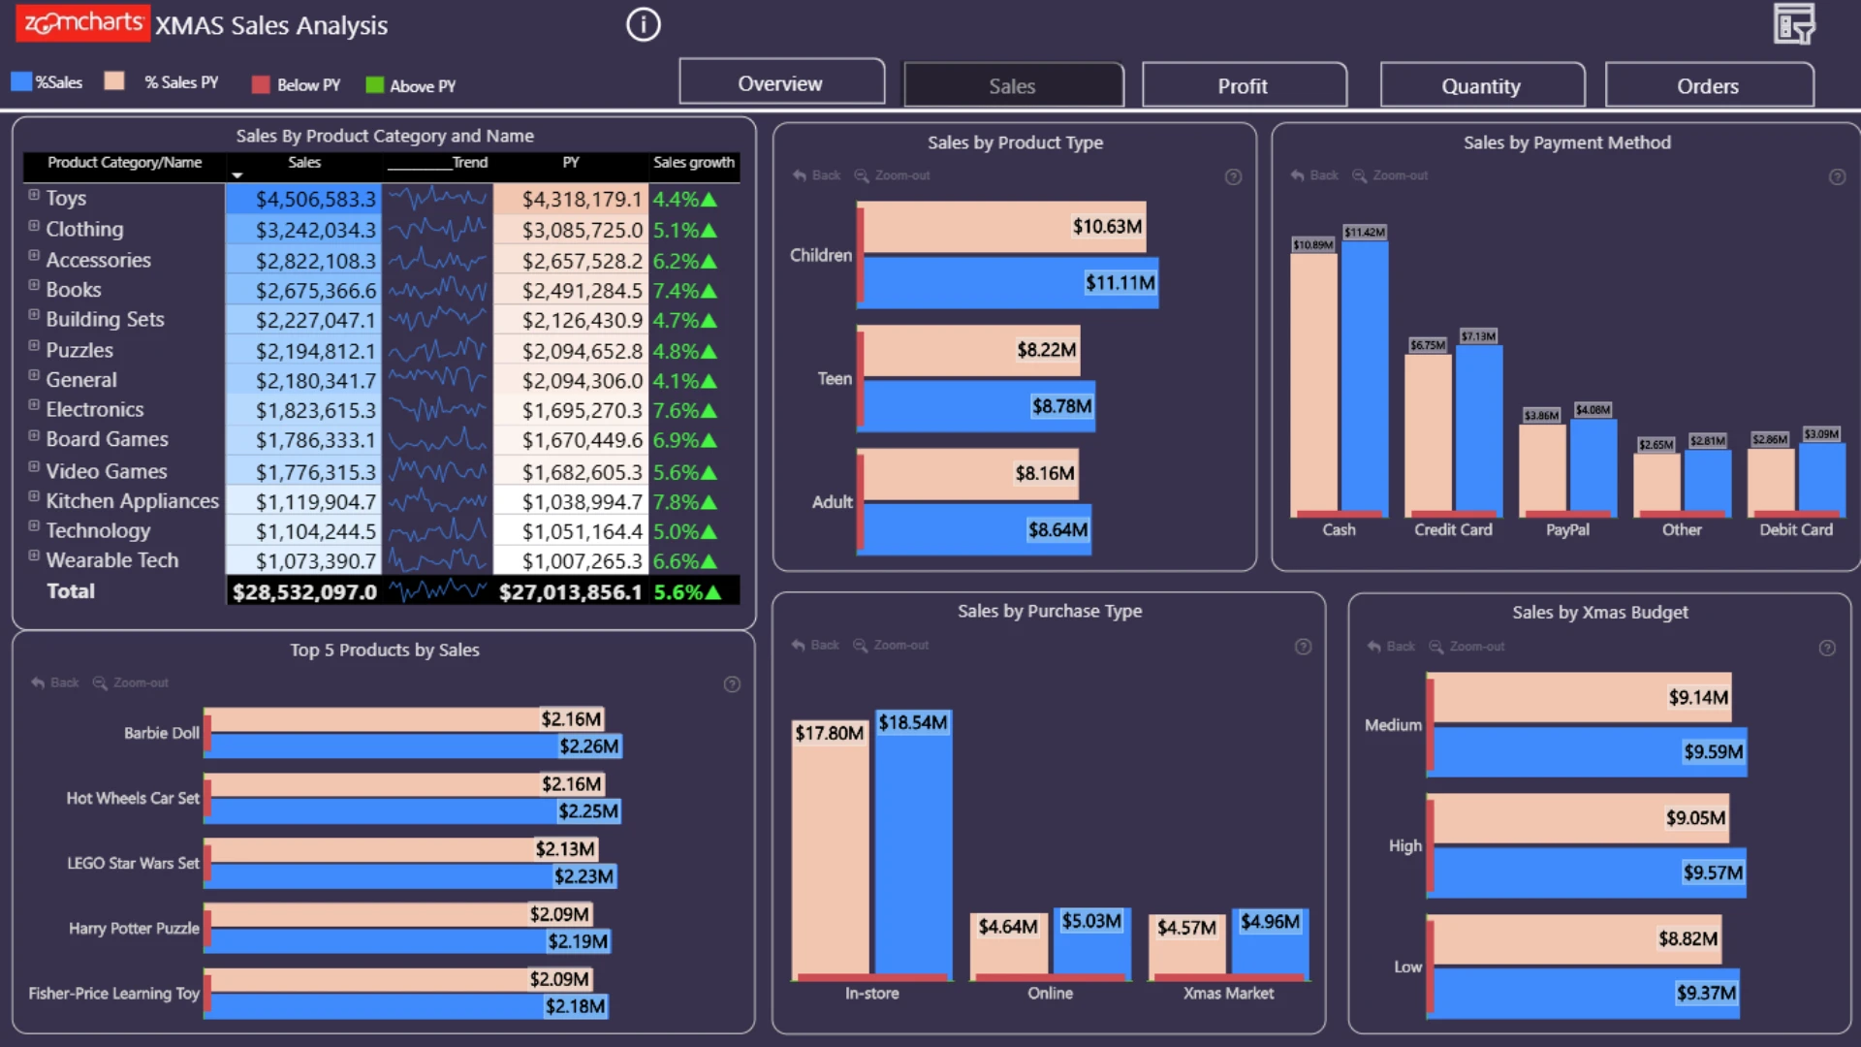Image resolution: width=1861 pixels, height=1047 pixels.
Task: Click Zoom-out in Sales by Payment Method chart
Action: (1390, 175)
